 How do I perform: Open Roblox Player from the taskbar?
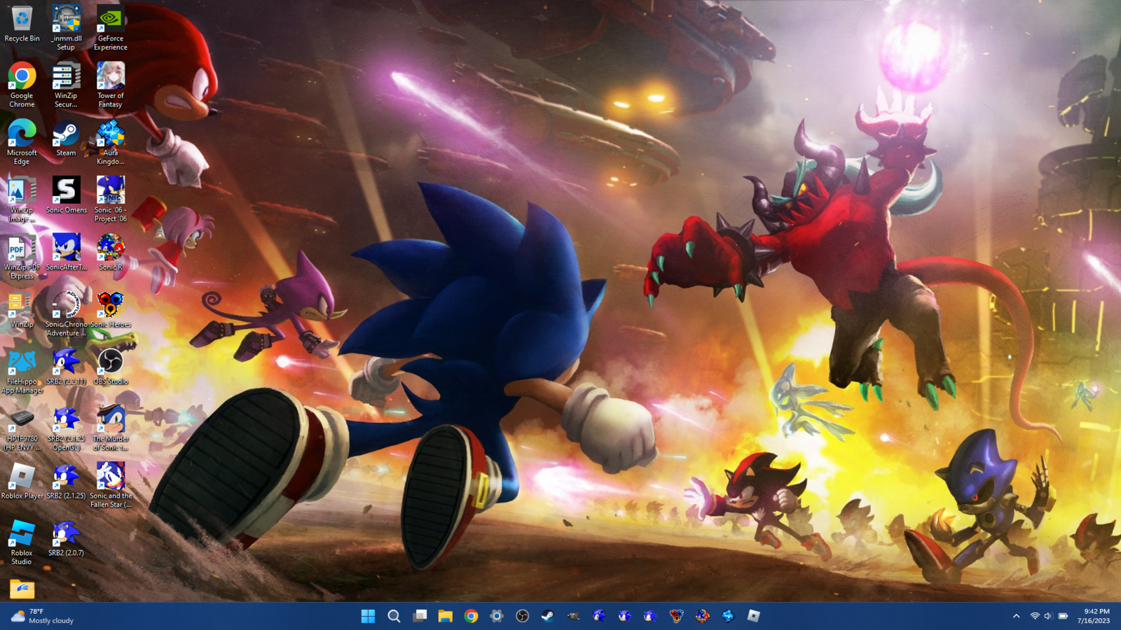tap(753, 616)
